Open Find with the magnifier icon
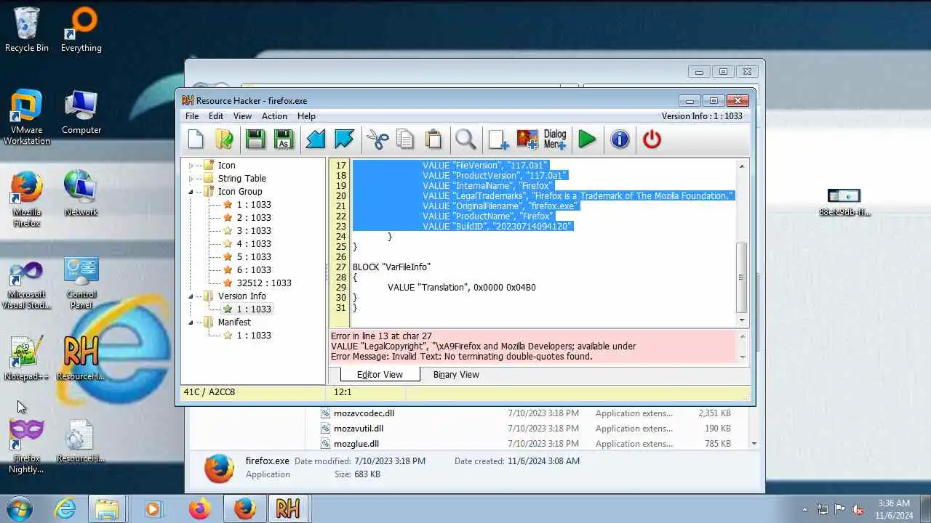 point(465,139)
